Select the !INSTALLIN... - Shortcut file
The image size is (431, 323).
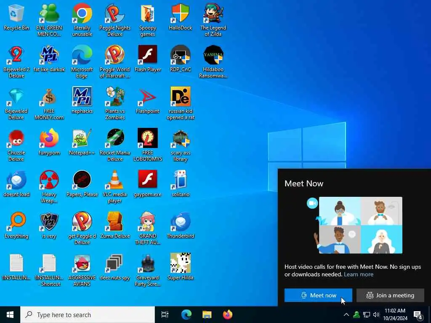click(49, 270)
